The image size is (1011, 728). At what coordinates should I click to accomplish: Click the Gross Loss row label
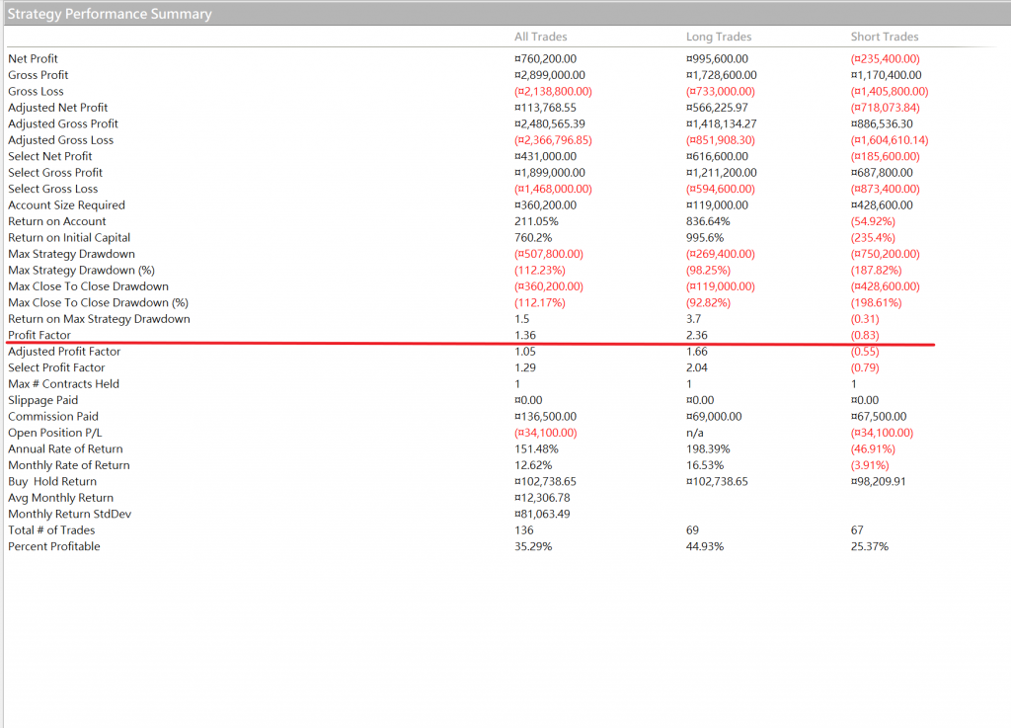coord(37,92)
